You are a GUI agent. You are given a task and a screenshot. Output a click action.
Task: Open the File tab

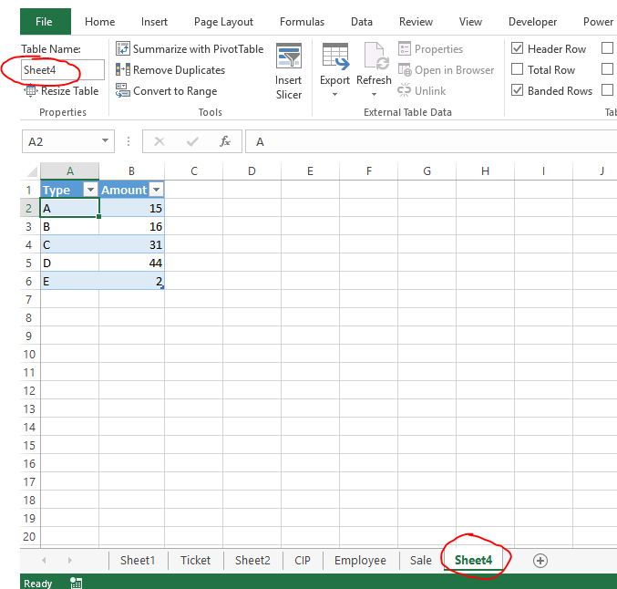coord(46,22)
